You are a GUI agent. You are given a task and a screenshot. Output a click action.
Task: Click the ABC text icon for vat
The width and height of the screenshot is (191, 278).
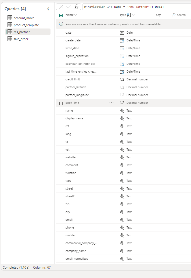[x=122, y=150]
